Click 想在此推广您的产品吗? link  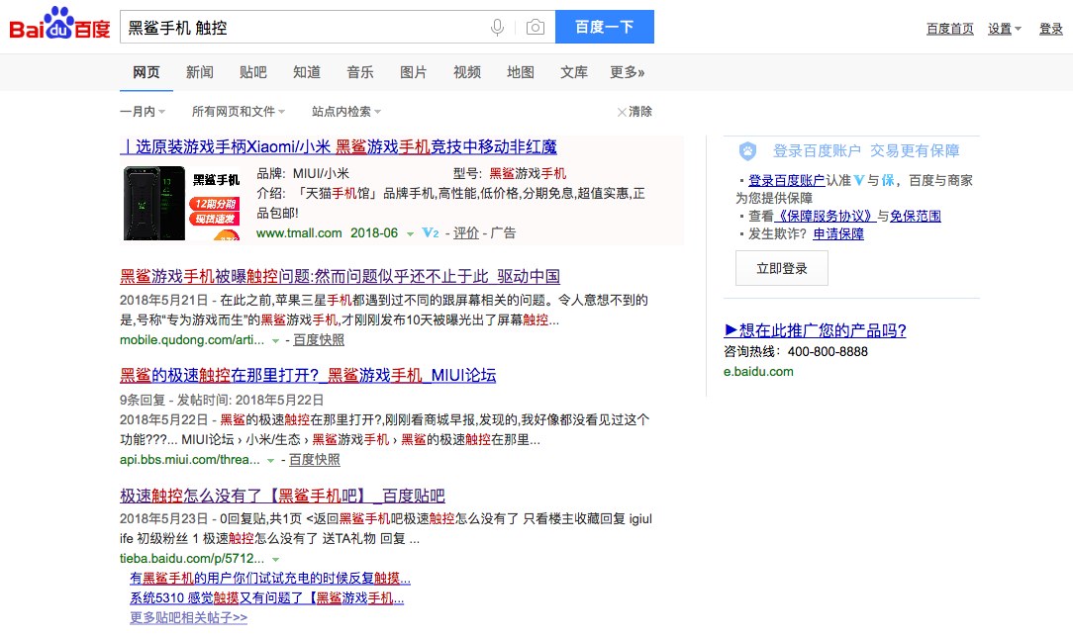coord(815,331)
